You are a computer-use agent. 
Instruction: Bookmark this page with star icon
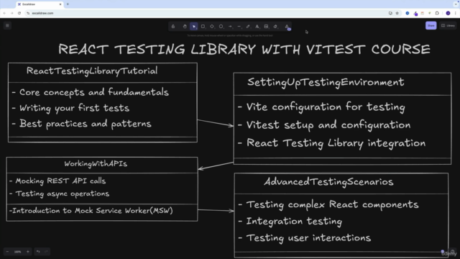[397, 13]
